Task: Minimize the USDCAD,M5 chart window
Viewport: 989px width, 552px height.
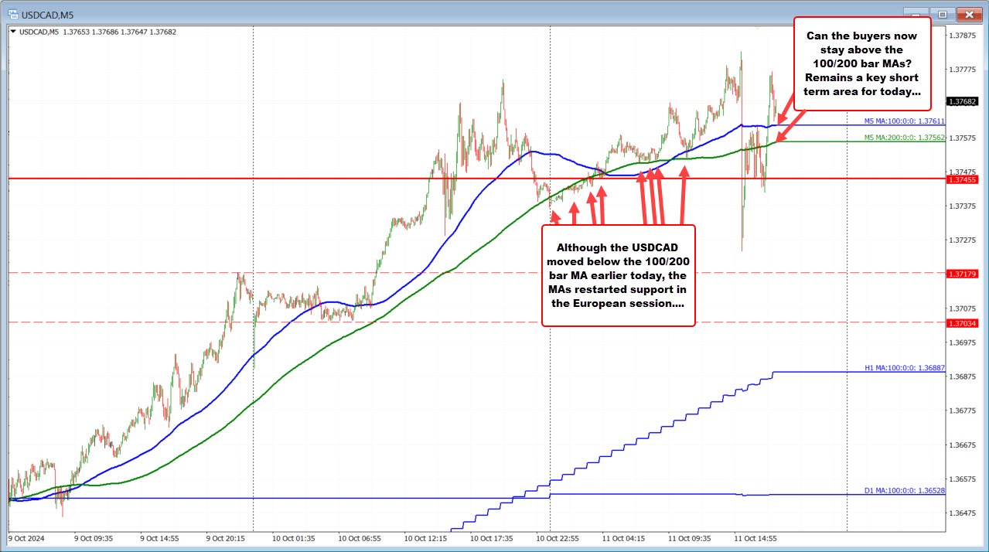Action: (916, 14)
